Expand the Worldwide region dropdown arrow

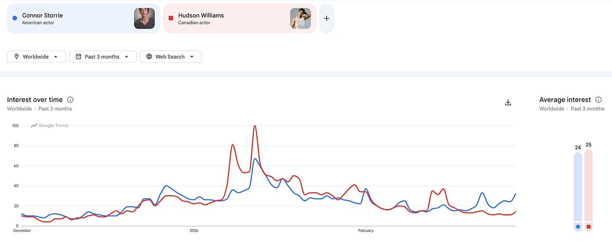coord(55,57)
